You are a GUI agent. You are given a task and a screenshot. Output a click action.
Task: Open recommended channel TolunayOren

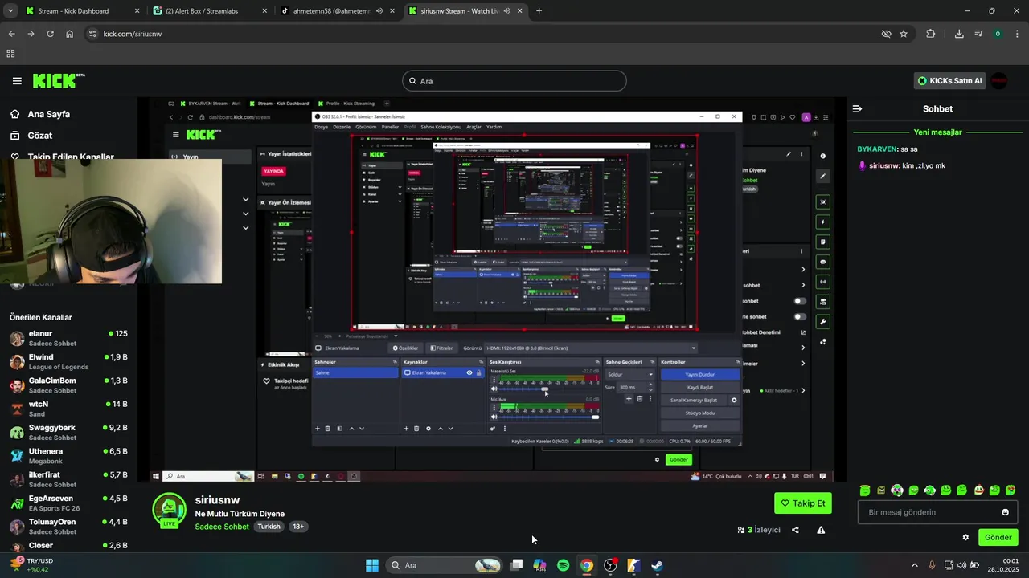coord(68,527)
